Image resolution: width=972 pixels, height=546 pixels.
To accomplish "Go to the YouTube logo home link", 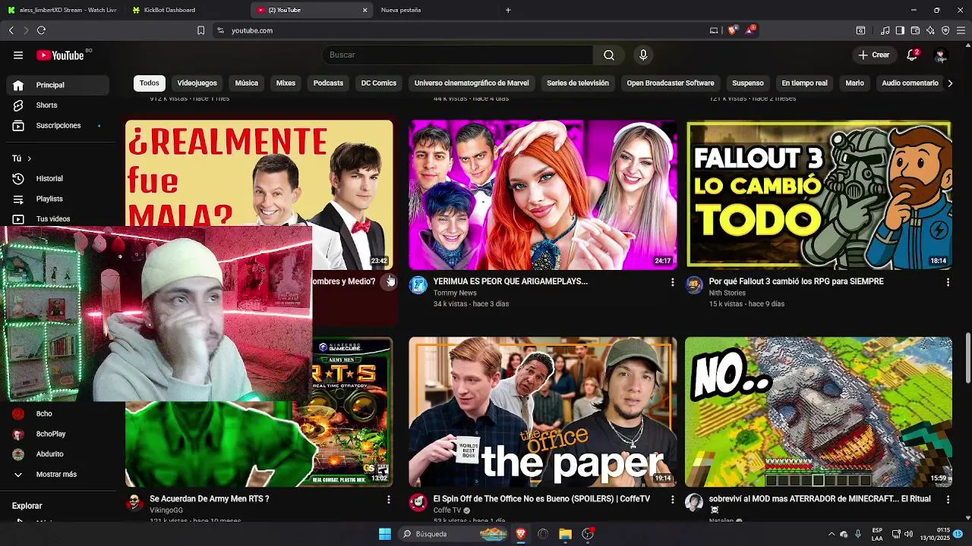I will pyautogui.click(x=60, y=55).
